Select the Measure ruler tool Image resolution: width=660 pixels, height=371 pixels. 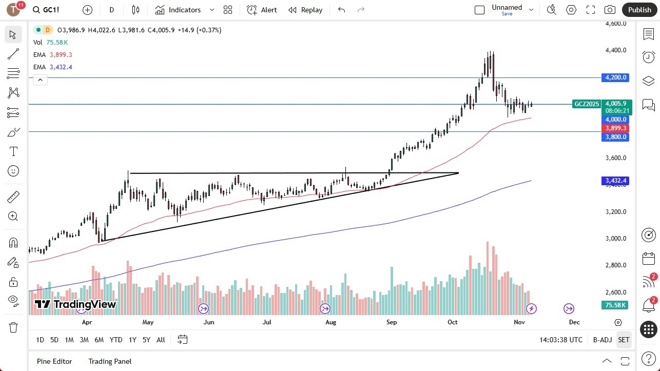coord(13,197)
